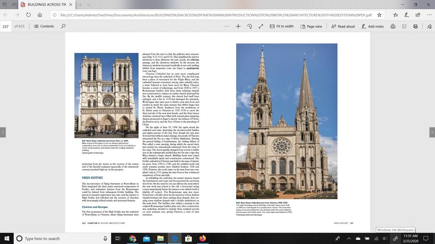
Task: Refresh the PDF document
Action: [28, 15]
